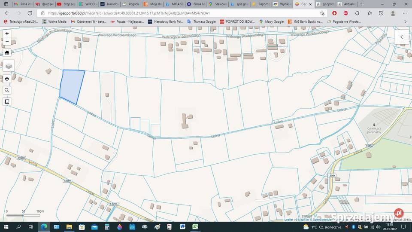The height and width of the screenshot is (232, 412).
Task: Switch to the "Pogoda" browser tab
Action: tap(130, 4)
